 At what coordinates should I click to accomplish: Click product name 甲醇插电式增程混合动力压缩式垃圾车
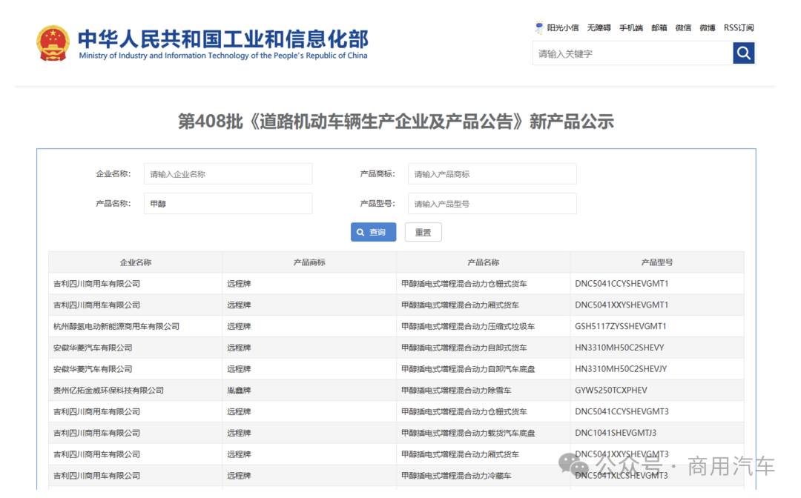click(468, 327)
